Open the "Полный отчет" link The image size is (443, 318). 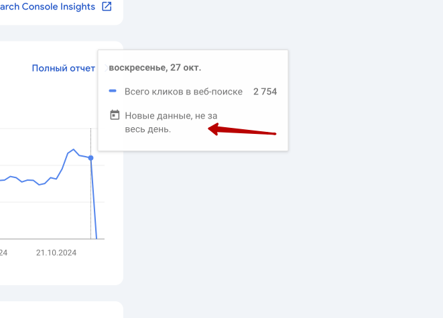click(x=64, y=68)
